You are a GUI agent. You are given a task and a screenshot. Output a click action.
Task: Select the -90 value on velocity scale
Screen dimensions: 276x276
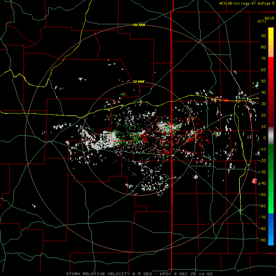262,240
